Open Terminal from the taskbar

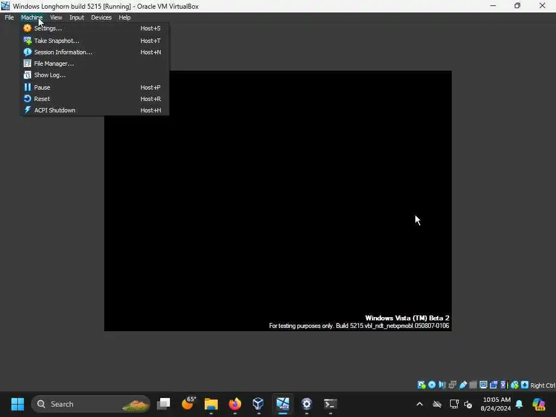(330, 404)
